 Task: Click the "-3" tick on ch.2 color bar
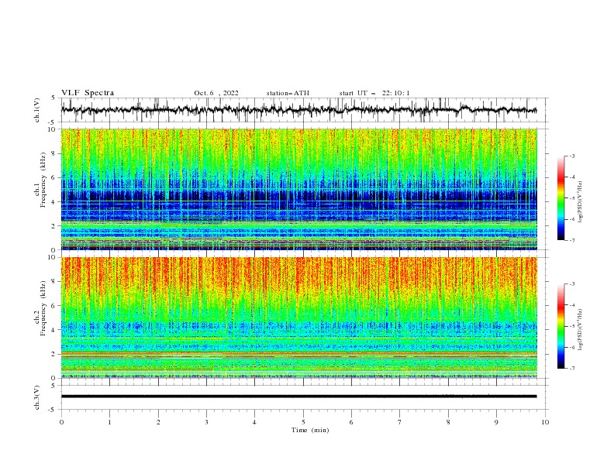coord(572,284)
